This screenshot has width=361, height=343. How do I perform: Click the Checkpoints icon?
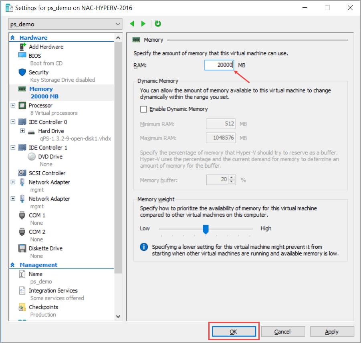click(x=22, y=307)
